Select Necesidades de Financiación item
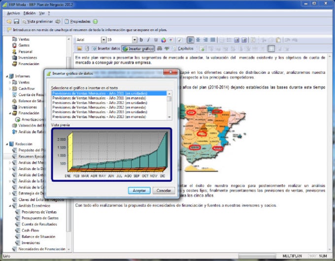This screenshot has width=335, height=261. [42, 249]
